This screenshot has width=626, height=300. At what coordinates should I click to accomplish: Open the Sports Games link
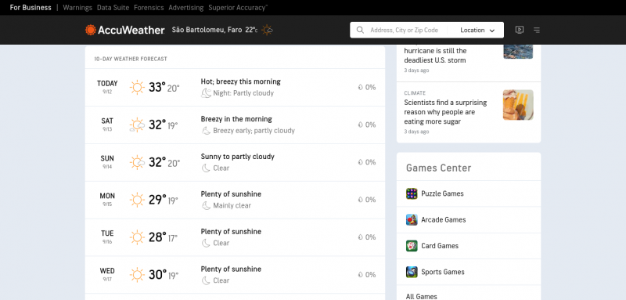pyautogui.click(x=443, y=272)
